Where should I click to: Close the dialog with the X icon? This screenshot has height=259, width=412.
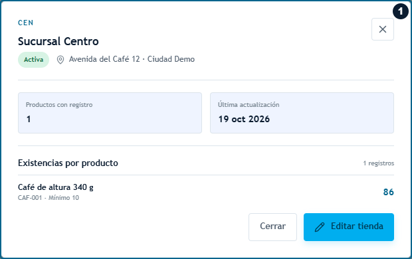[383, 29]
